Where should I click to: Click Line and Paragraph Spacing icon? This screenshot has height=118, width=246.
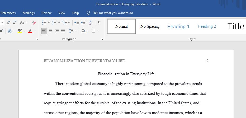click(x=71, y=31)
